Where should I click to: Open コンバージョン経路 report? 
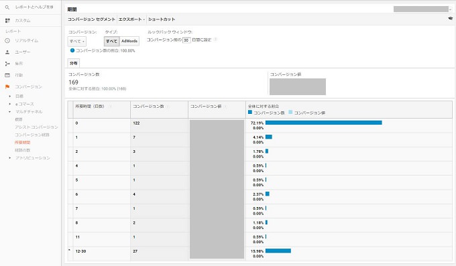[32, 135]
